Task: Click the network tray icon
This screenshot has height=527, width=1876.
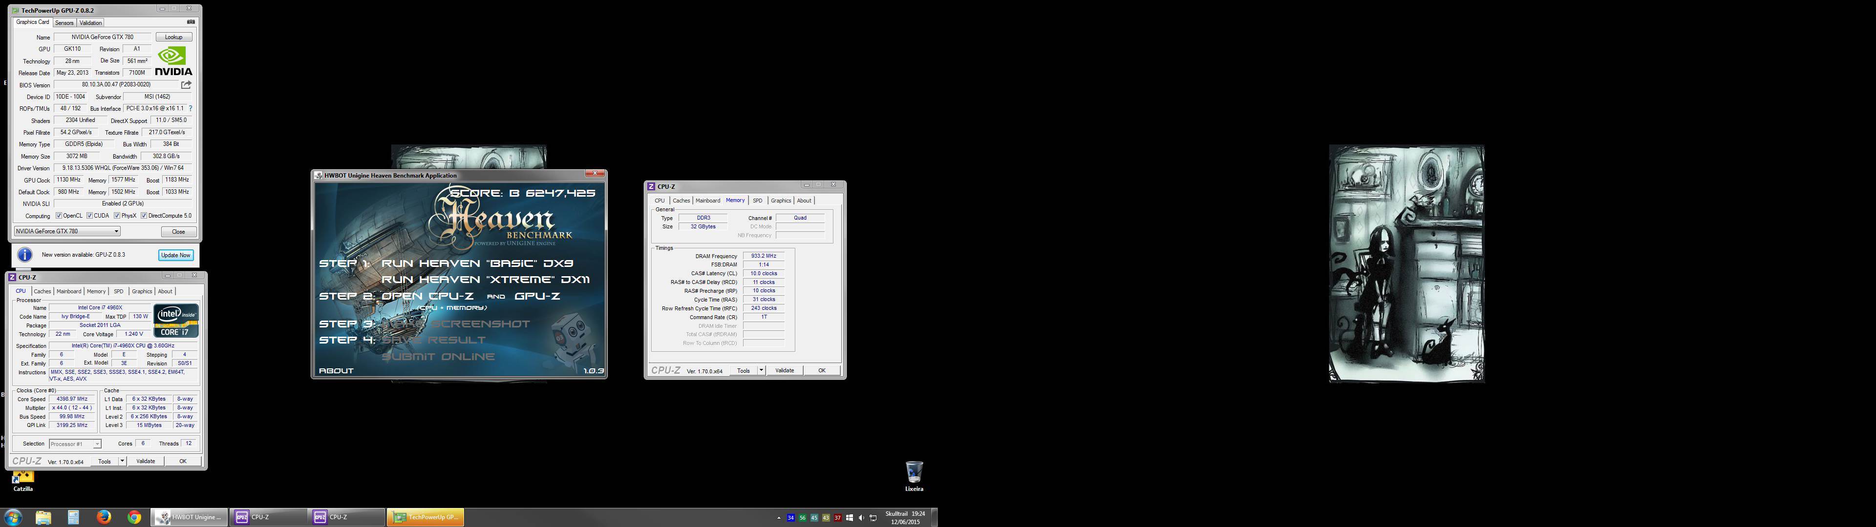Action: coord(873,518)
